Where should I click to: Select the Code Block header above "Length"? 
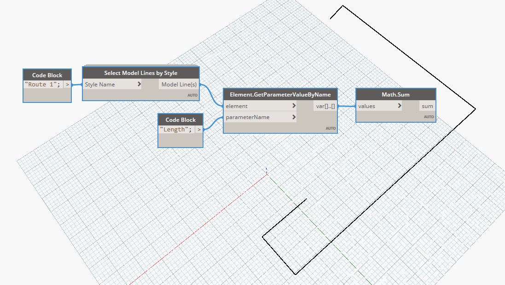pos(180,120)
